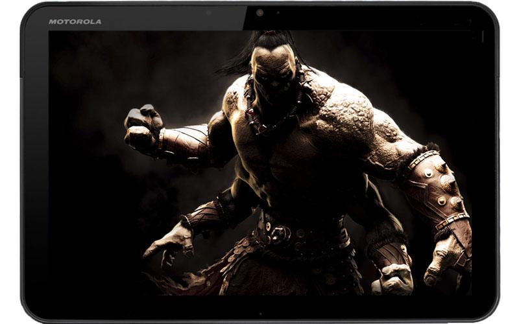Tap the warrior wallpaper image on screen
The height and width of the screenshot is (324, 519).
260,163
